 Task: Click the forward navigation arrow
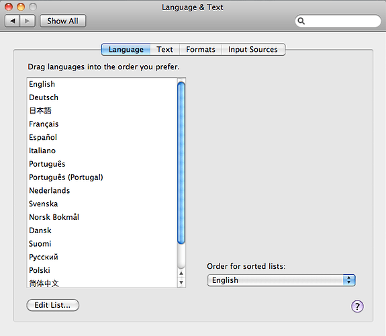click(28, 21)
